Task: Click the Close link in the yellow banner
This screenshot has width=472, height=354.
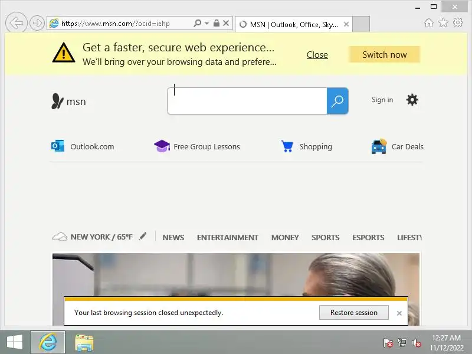Action: point(317,55)
